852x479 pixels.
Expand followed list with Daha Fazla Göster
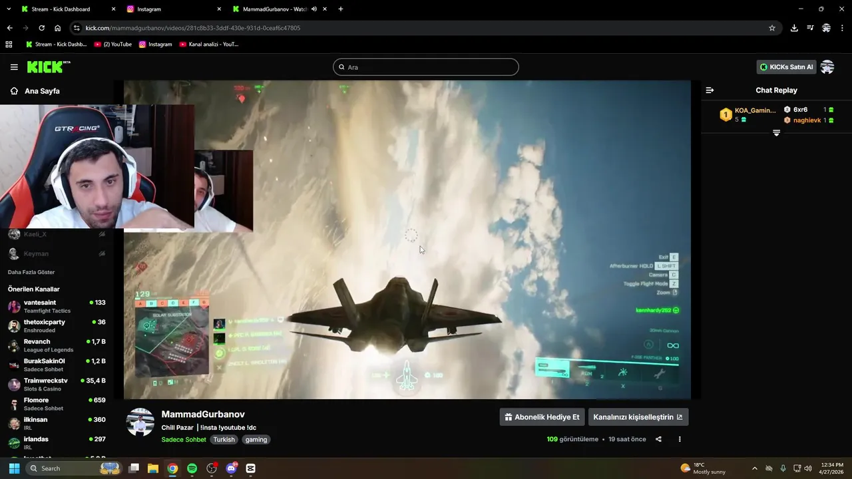click(x=31, y=272)
